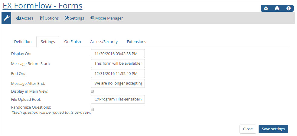Open the Options toolbar link

pyautogui.click(x=49, y=18)
